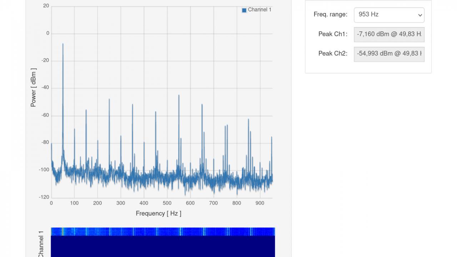
Task: Click the 550 Hz harmonic peak
Action: (x=179, y=96)
